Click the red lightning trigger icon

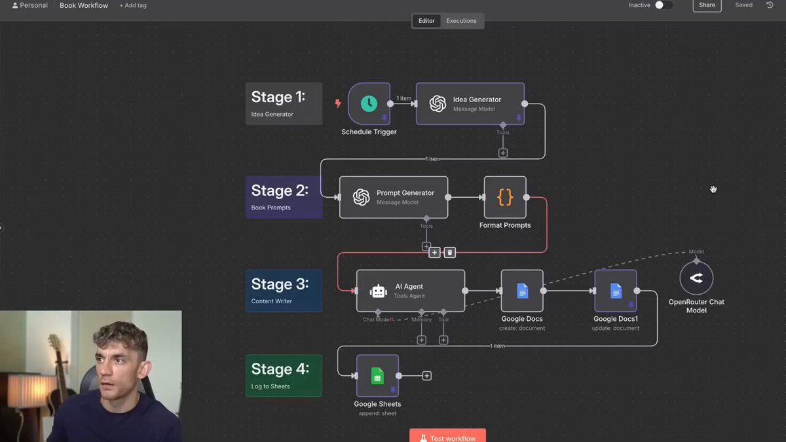[338, 103]
